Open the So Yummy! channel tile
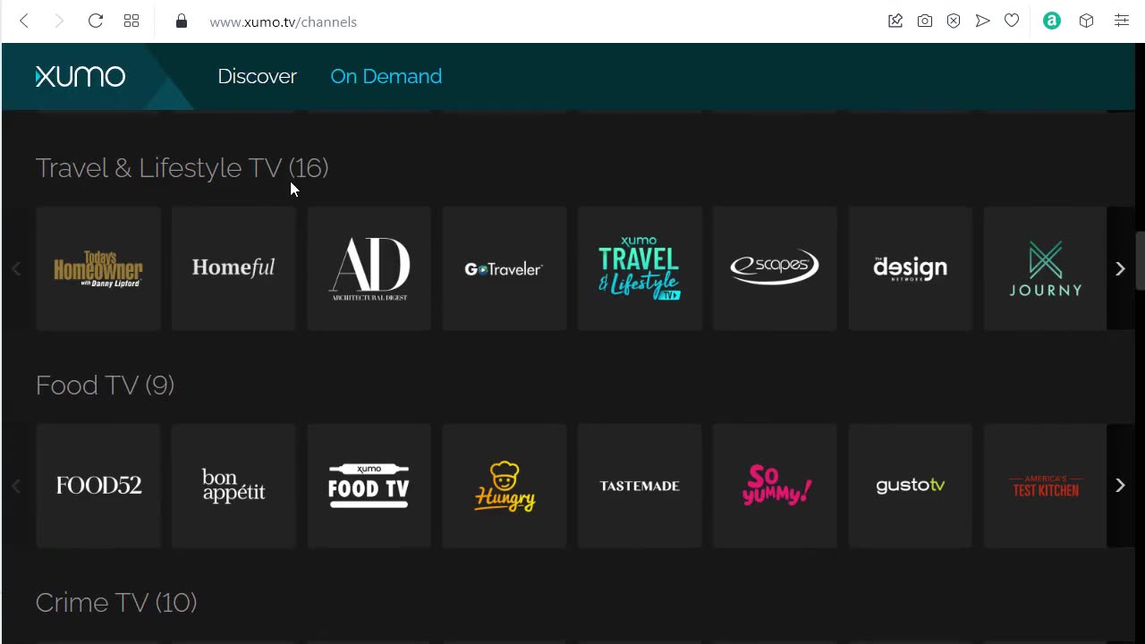 pyautogui.click(x=775, y=486)
